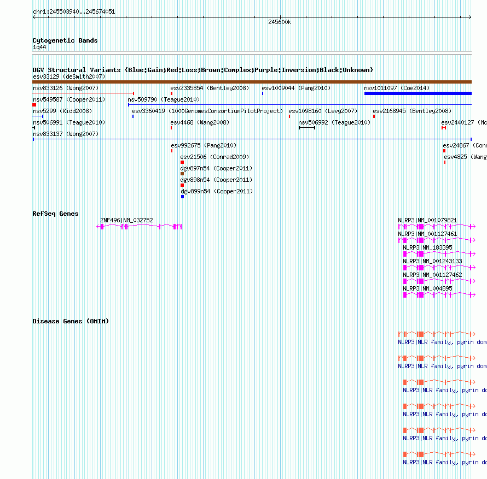Select esv992675 (Pang2010) variant label
This screenshot has width=487, height=479.
point(204,145)
